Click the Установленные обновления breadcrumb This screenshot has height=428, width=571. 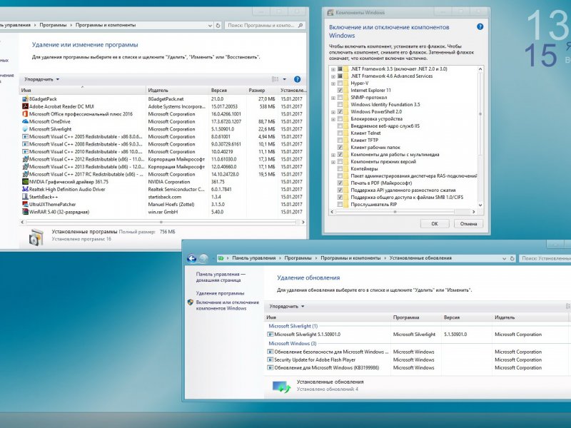[420, 258]
